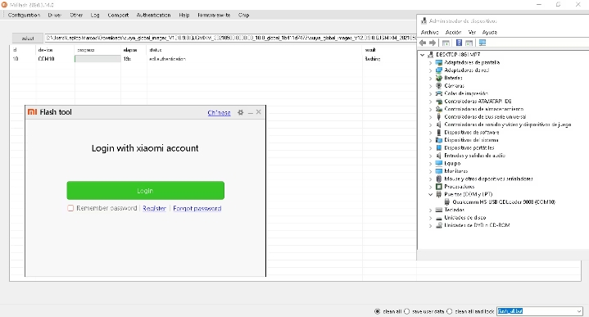Open Archivo menu in Device Manager
Screen dimensions: 589x317
coord(430,32)
